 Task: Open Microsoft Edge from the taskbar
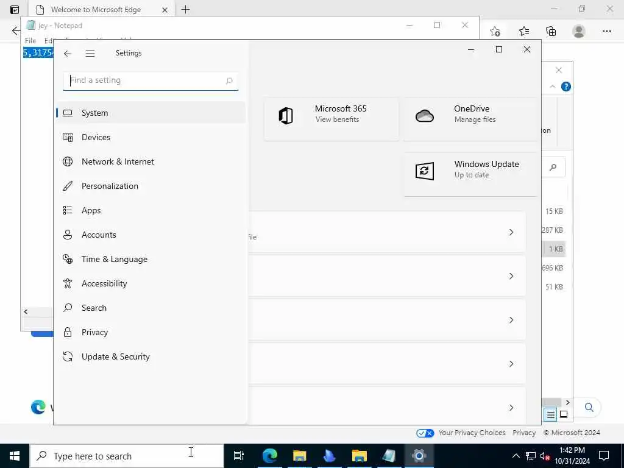[x=269, y=456]
